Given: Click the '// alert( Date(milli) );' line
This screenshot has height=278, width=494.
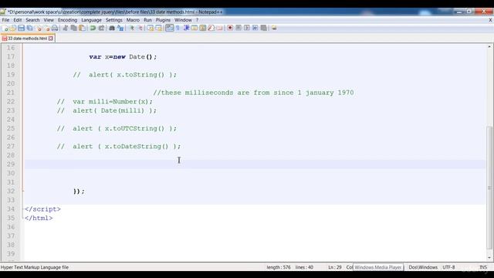Looking at the screenshot, I should 107,110.
